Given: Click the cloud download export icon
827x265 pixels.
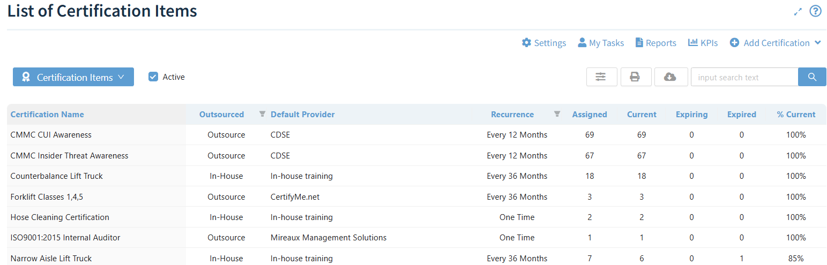Looking at the screenshot, I should tap(670, 77).
